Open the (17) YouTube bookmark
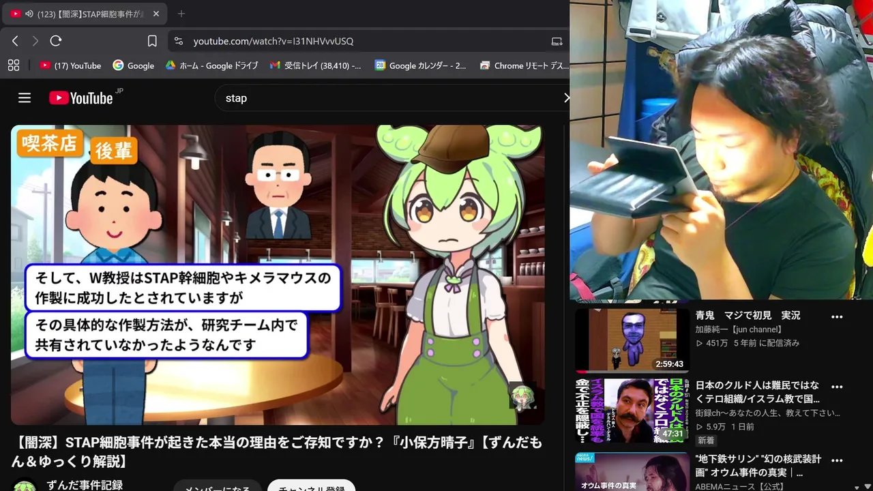873x491 pixels. pos(70,65)
